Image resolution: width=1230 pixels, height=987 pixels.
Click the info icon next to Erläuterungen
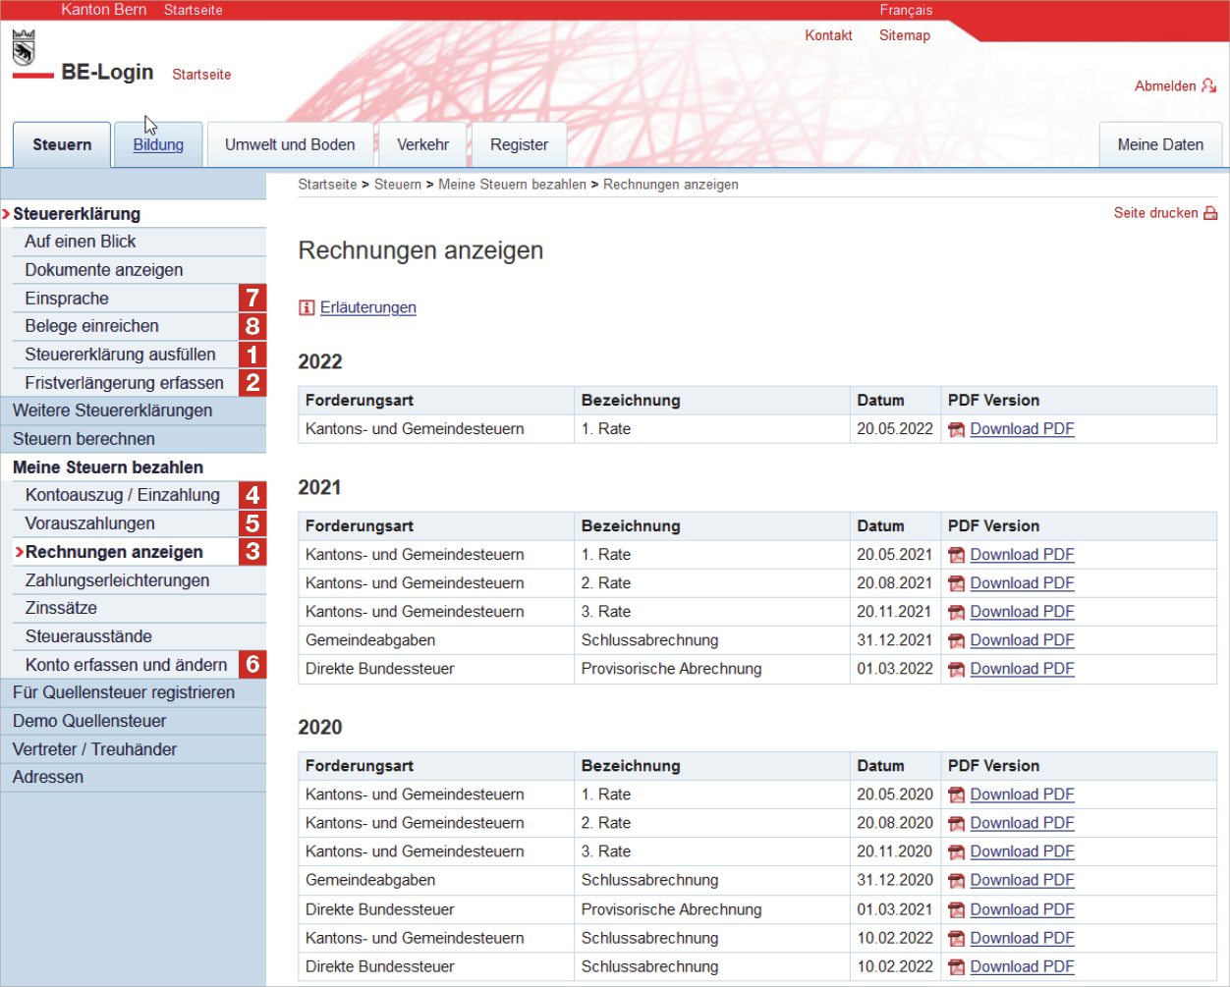click(x=307, y=308)
